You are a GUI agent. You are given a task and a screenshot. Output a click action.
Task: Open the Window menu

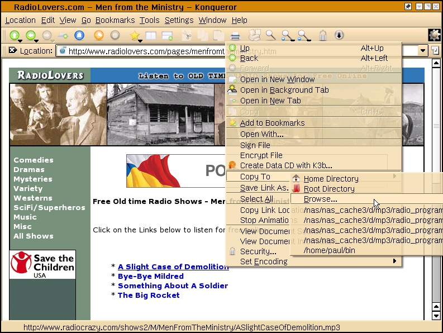212,20
